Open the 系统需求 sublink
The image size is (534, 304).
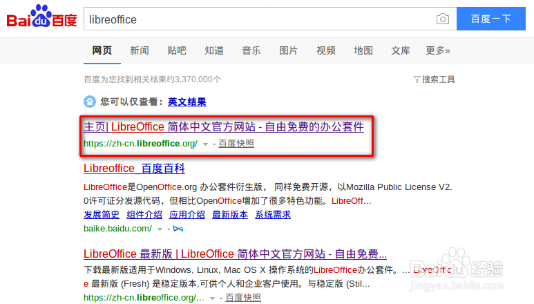coord(273,214)
